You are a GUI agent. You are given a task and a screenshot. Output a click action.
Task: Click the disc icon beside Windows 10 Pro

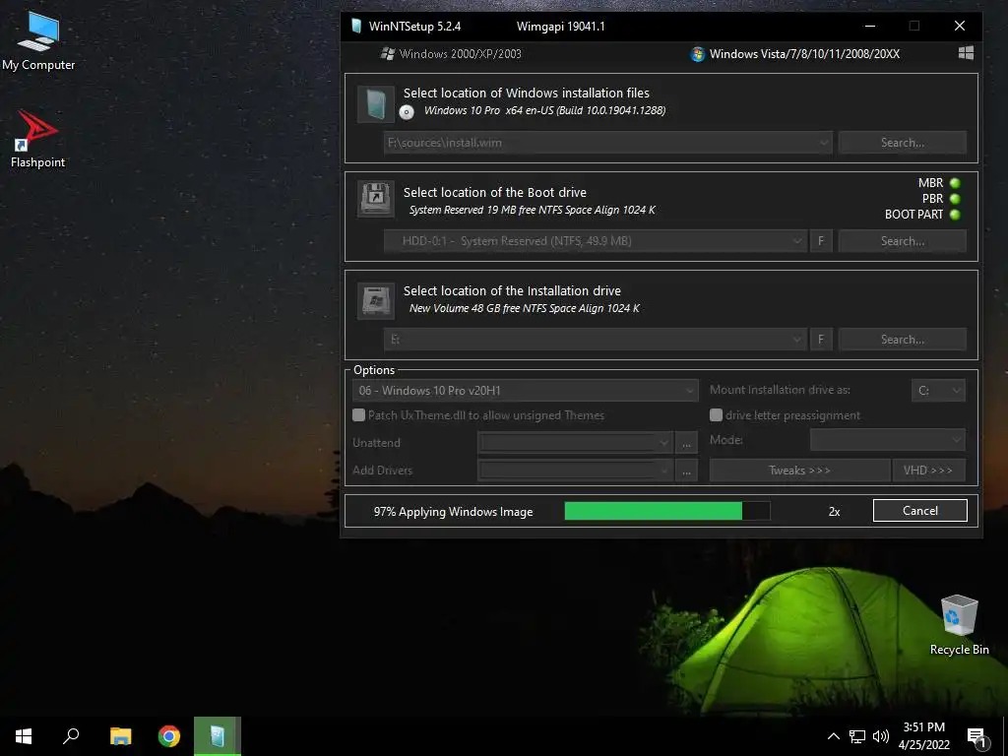[407, 112]
